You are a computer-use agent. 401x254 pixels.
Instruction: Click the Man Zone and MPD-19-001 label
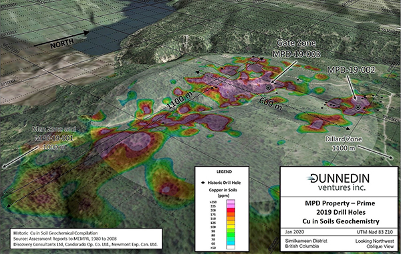point(54,134)
